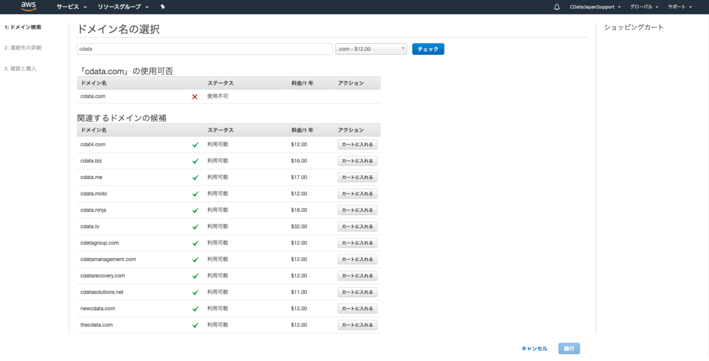Viewport: 709px width, 361px height.
Task: Add cdata.ninja to cart
Action: [357, 210]
